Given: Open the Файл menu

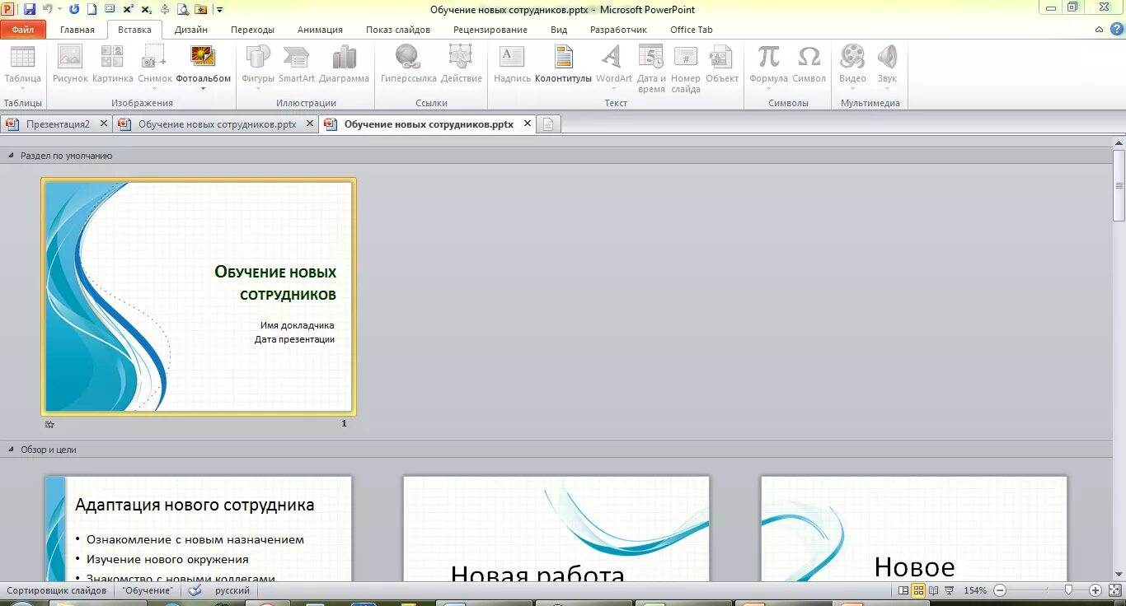Looking at the screenshot, I should (x=23, y=30).
